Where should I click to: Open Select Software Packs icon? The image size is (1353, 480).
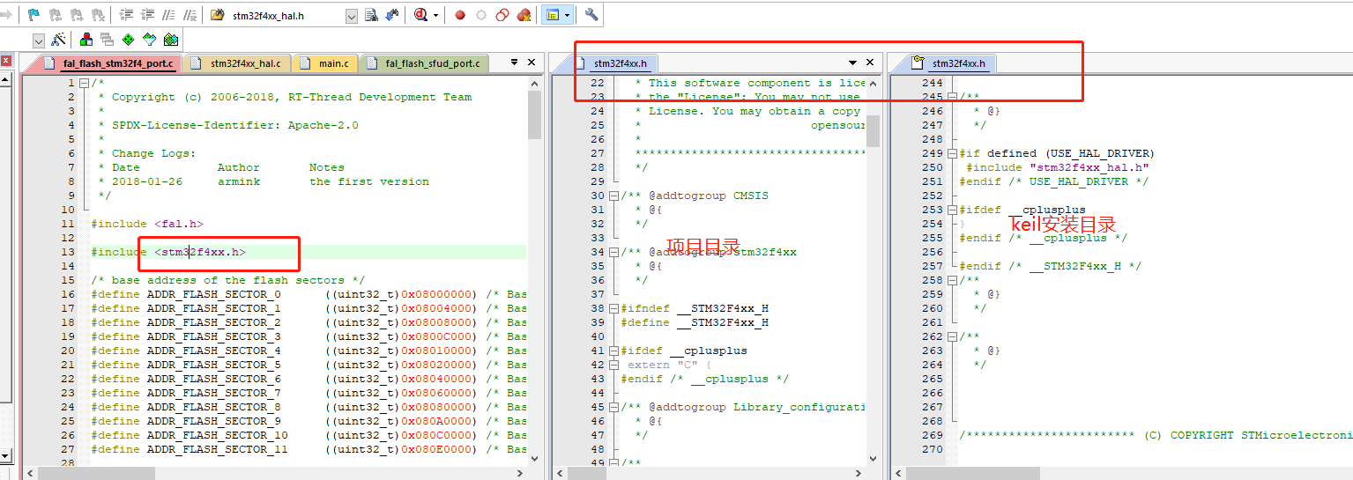pos(149,40)
